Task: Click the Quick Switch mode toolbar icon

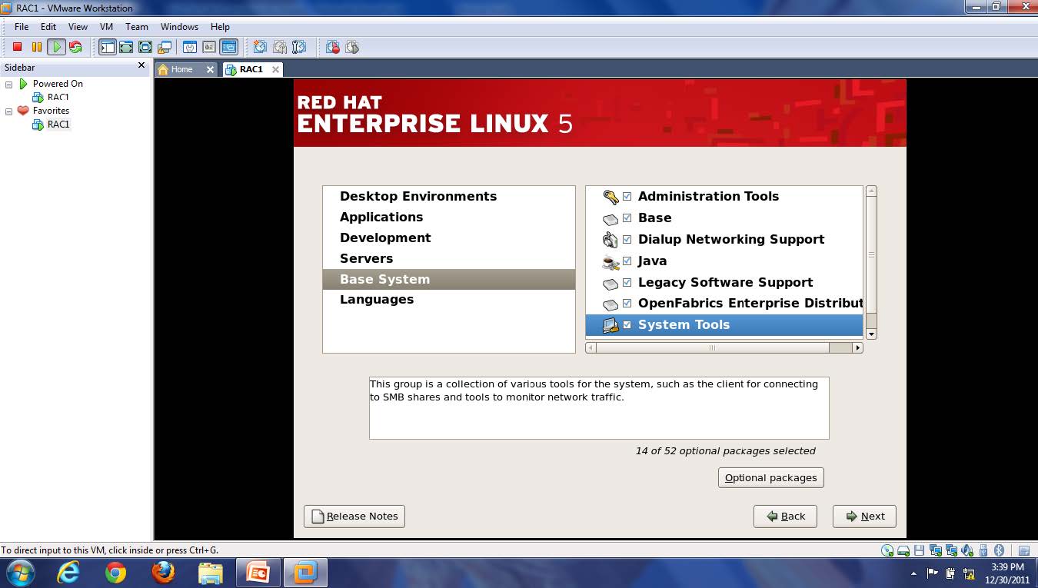Action: tap(126, 47)
